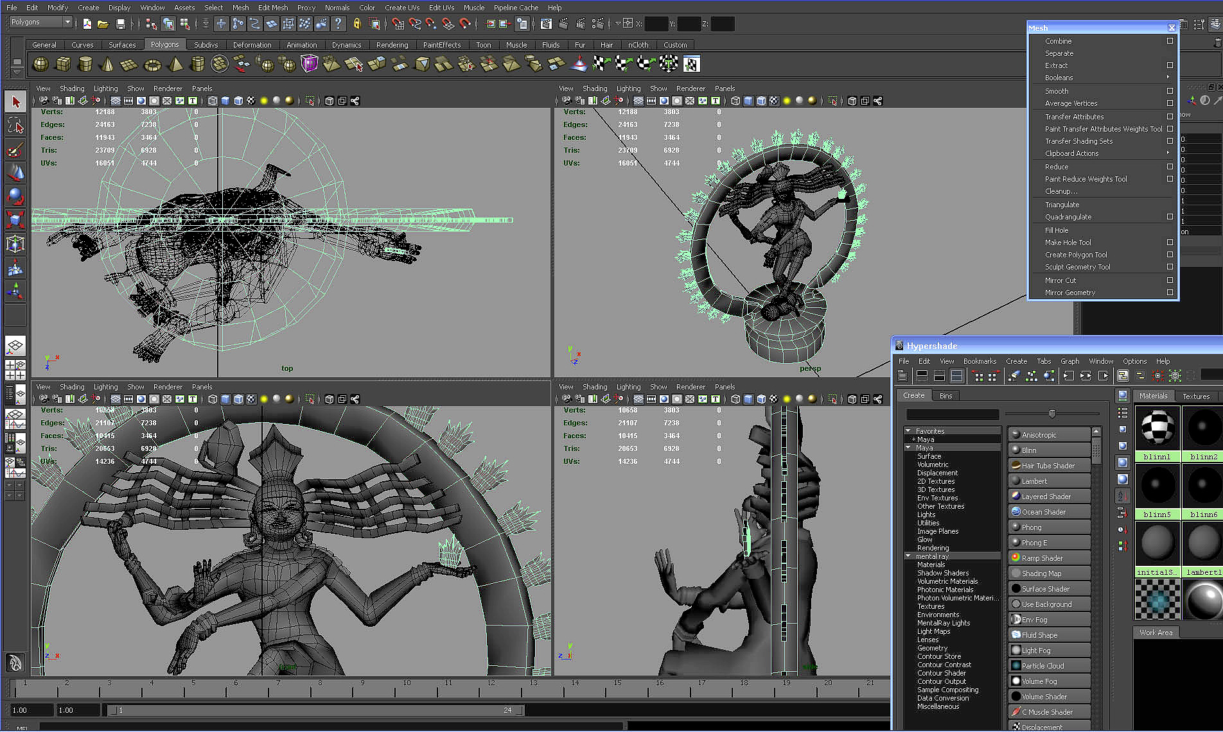
Task: Open the Polygons menu set dropdown
Action: 40,22
